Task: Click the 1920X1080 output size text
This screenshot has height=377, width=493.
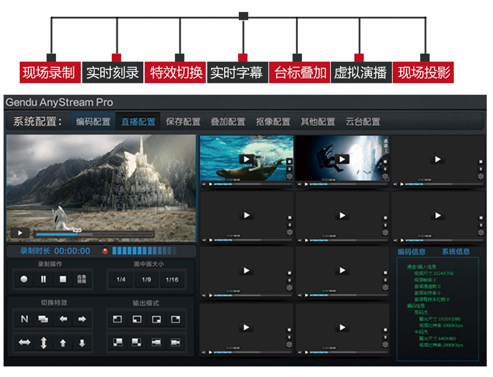Action: click(x=450, y=319)
